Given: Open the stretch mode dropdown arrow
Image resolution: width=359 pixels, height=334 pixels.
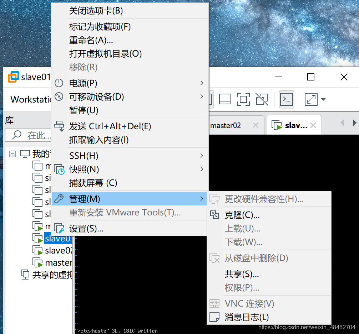Looking at the screenshot, I should [x=323, y=99].
